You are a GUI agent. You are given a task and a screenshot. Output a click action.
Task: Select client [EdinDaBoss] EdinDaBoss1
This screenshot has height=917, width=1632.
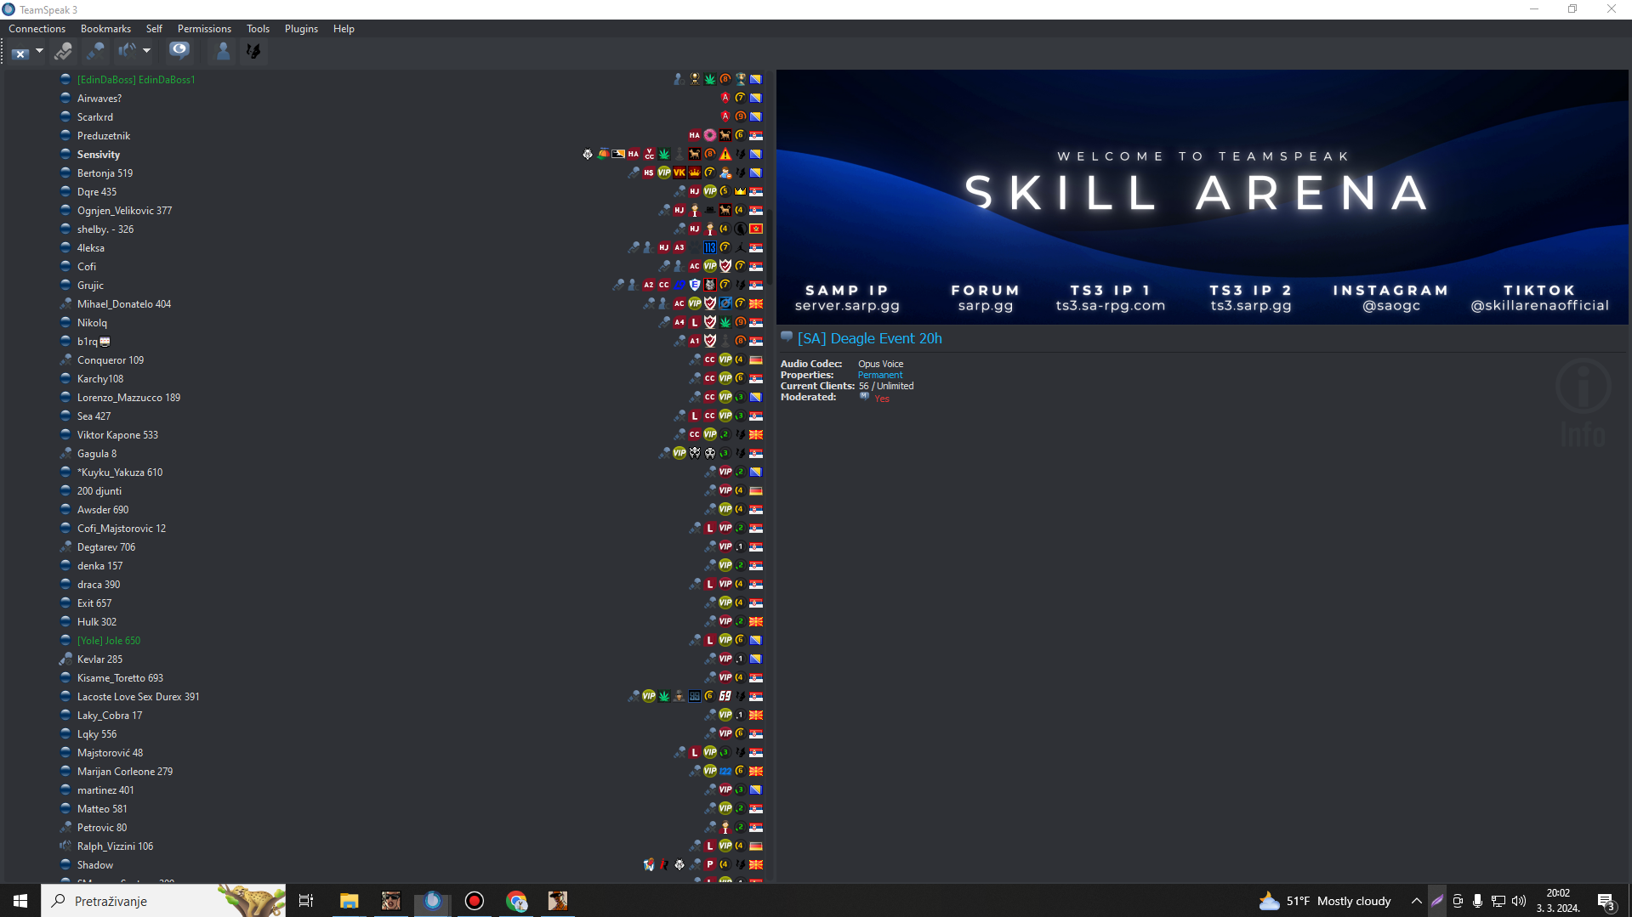[136, 80]
